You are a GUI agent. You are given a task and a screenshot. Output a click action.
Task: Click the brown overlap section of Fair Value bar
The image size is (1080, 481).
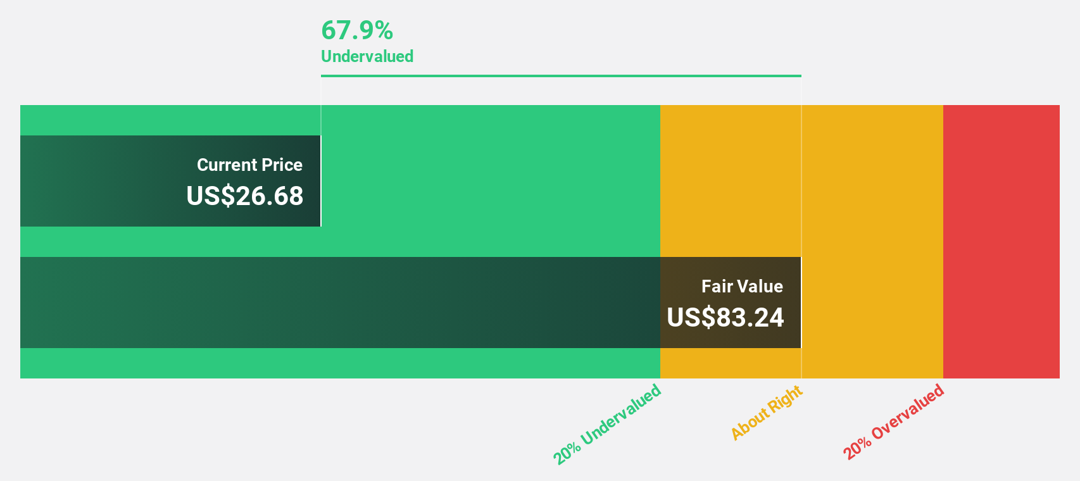(731, 303)
